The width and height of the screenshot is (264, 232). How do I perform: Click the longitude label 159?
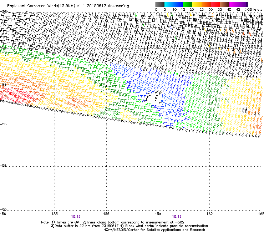(158, 214)
